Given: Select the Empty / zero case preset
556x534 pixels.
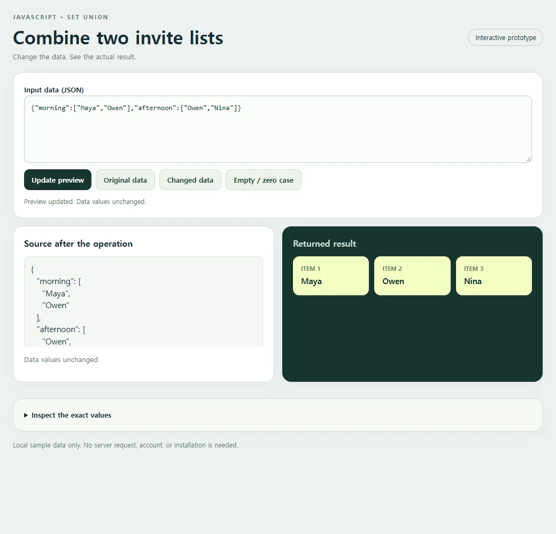Looking at the screenshot, I should click(x=264, y=180).
